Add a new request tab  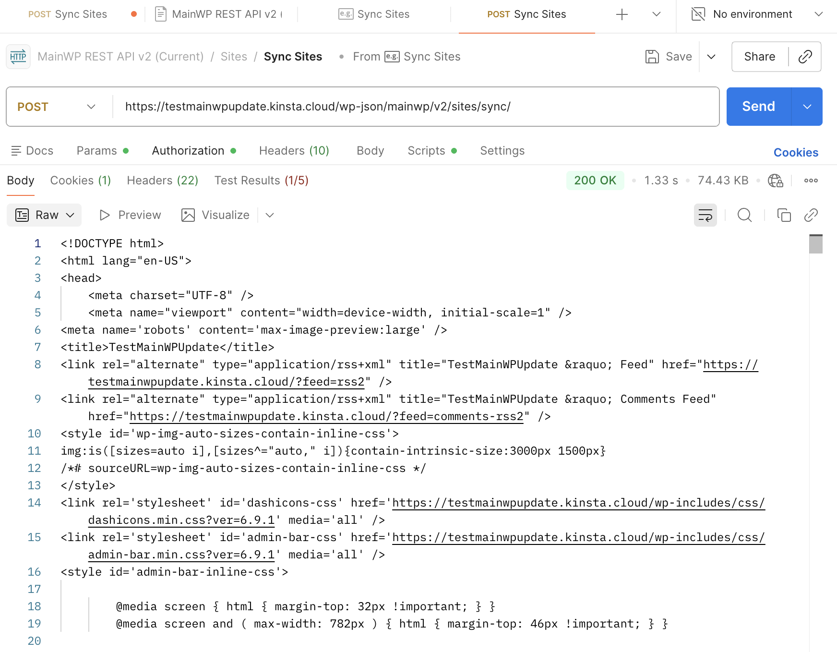pos(622,14)
